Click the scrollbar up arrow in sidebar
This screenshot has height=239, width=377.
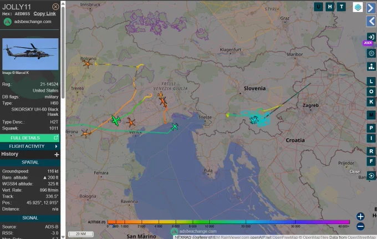(63, 3)
